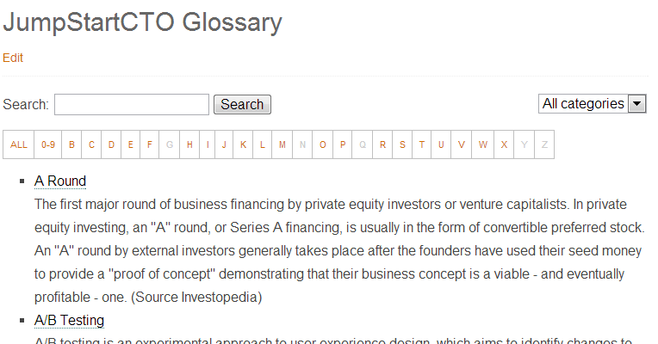Filter glossary by letter C
The height and width of the screenshot is (344, 658).
[92, 144]
